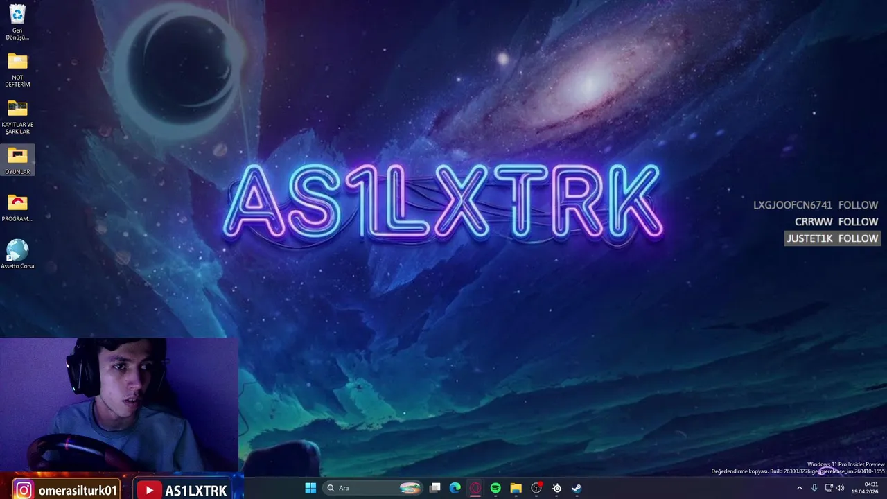The width and height of the screenshot is (887, 499).
Task: Open the volume speaker icon in the tray
Action: click(841, 488)
